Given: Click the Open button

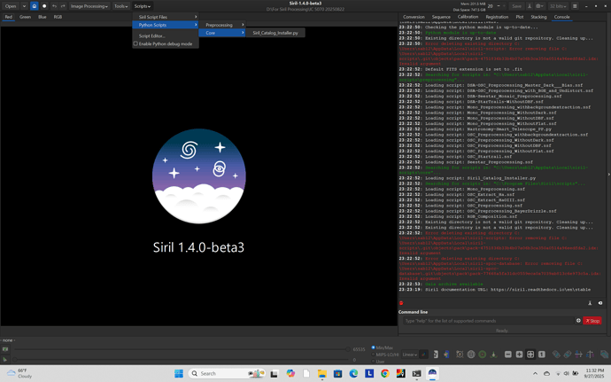Looking at the screenshot, I should coord(11,6).
